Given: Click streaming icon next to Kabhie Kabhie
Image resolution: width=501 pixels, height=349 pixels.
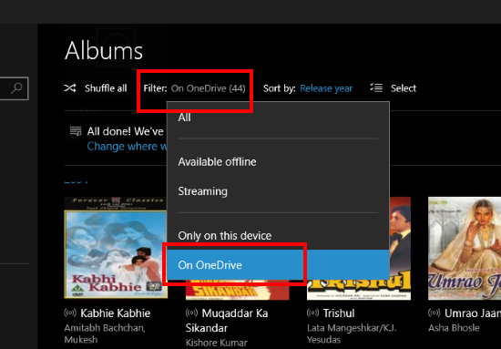Looking at the screenshot, I should click(70, 313).
